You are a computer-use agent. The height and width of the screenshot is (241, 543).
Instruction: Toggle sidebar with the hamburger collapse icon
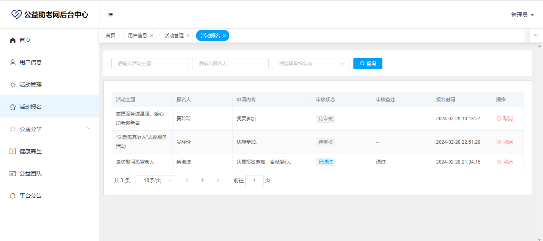(111, 15)
